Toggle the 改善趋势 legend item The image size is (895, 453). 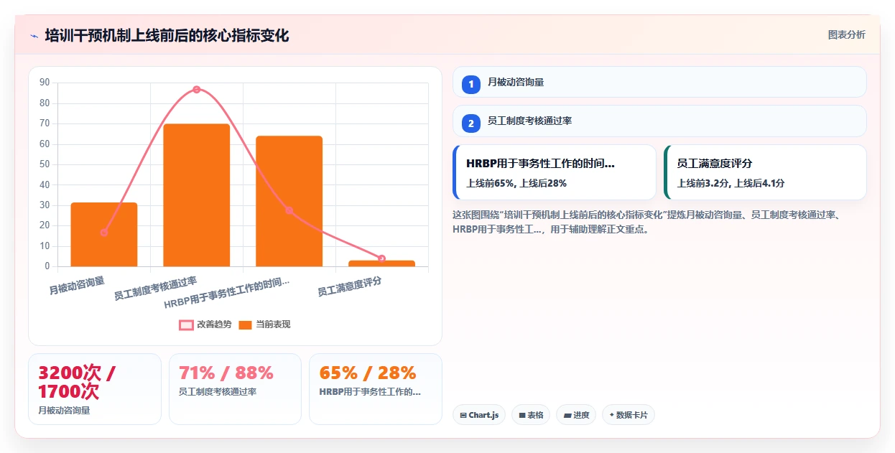205,324
